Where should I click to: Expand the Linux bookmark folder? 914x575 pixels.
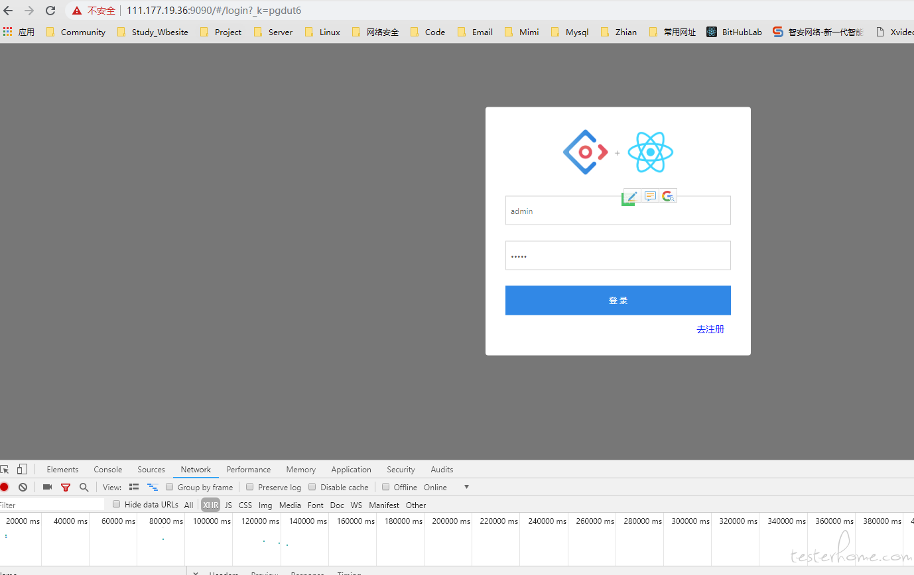click(322, 32)
